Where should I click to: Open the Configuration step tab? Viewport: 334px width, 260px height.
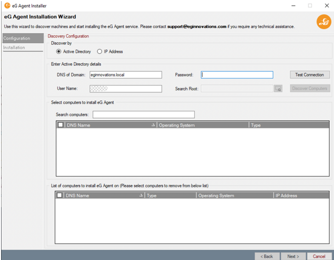point(23,38)
